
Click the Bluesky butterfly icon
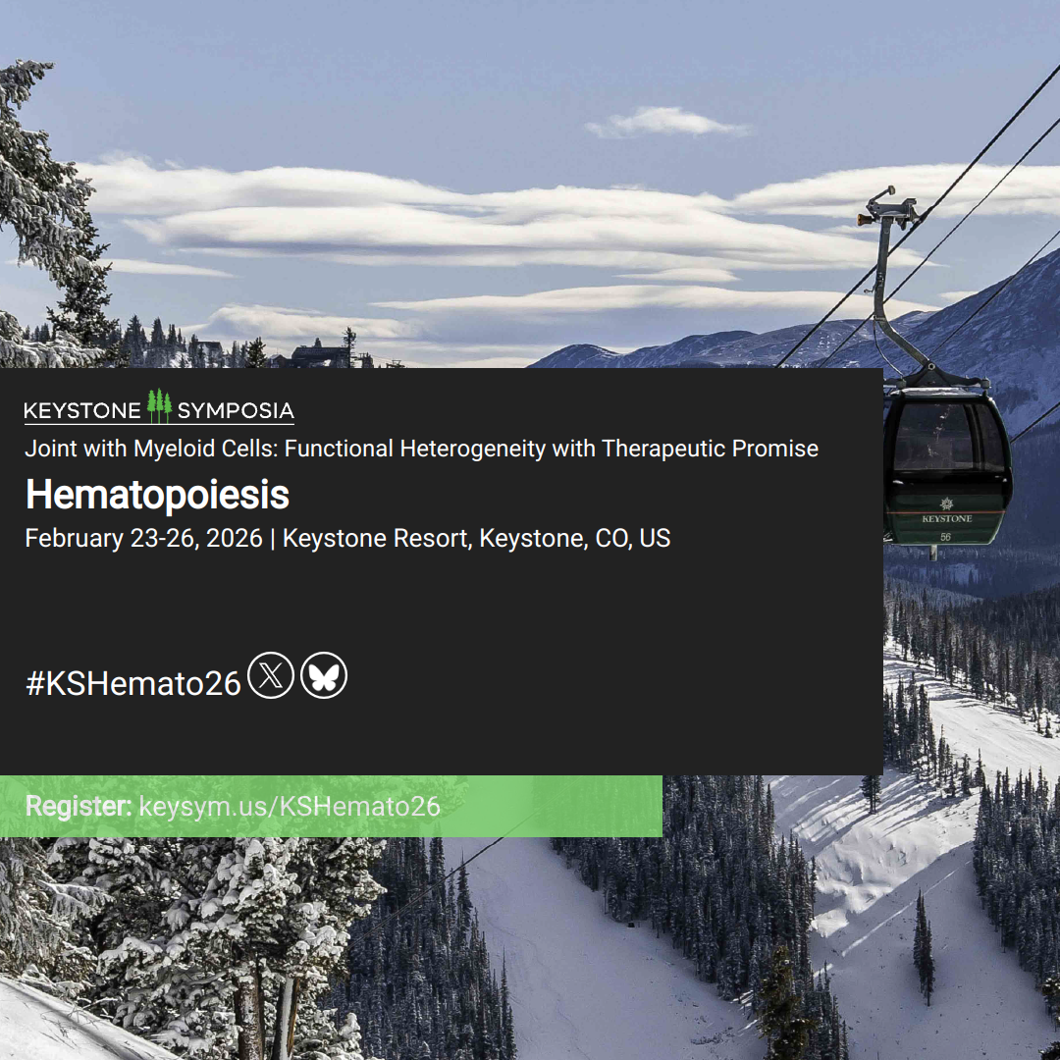point(324,675)
